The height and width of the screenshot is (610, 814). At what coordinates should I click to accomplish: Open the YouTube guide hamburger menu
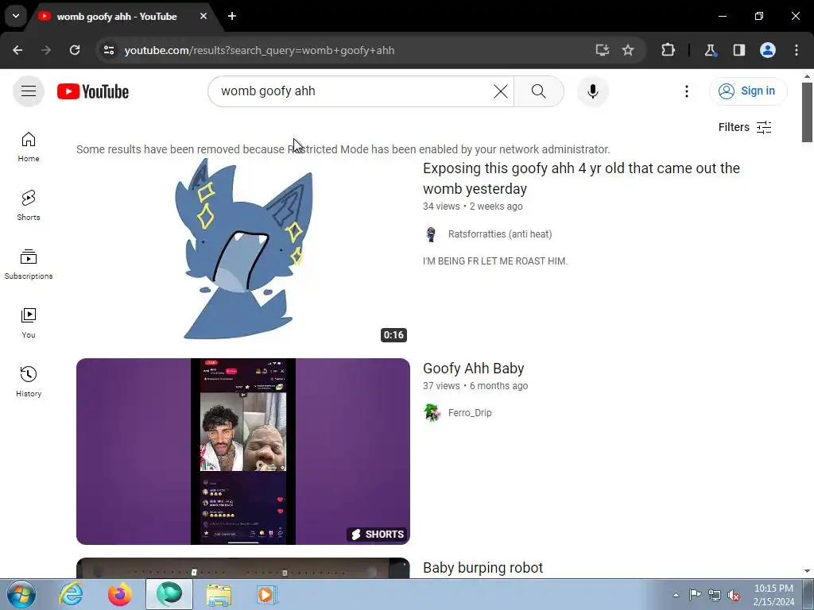(x=29, y=91)
